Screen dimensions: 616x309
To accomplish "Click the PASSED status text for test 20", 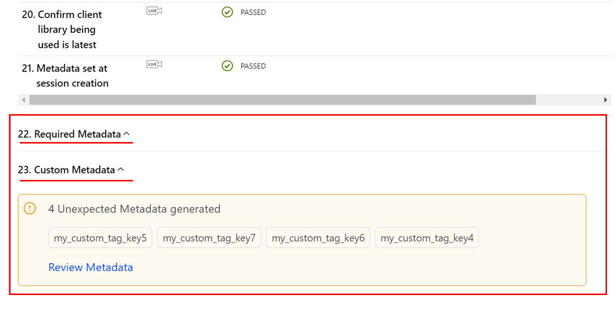I will click(253, 12).
